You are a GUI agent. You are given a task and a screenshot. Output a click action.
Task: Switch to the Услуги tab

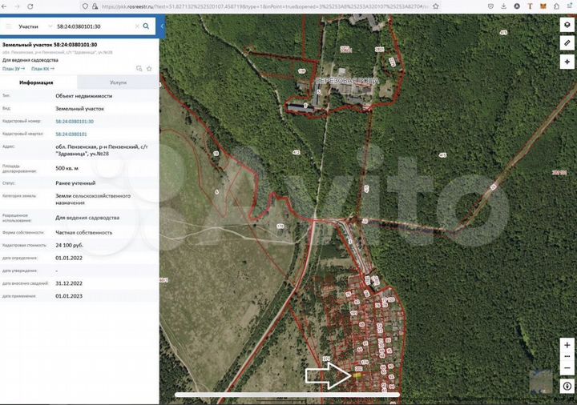pyautogui.click(x=118, y=82)
